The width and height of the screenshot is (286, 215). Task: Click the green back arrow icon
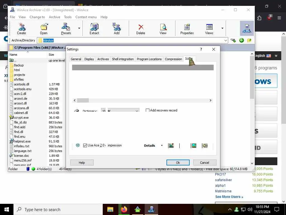click(242, 40)
